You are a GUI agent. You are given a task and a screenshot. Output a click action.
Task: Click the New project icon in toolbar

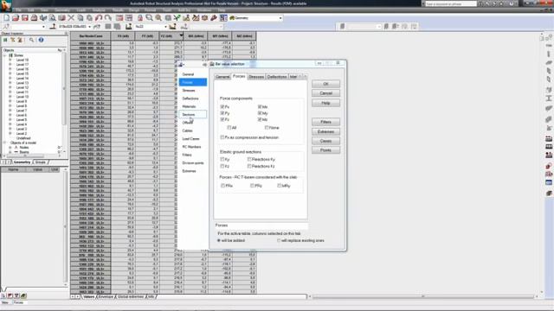(x=6, y=17)
